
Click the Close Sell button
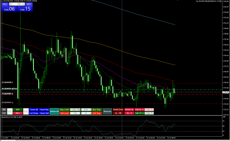[44, 113]
